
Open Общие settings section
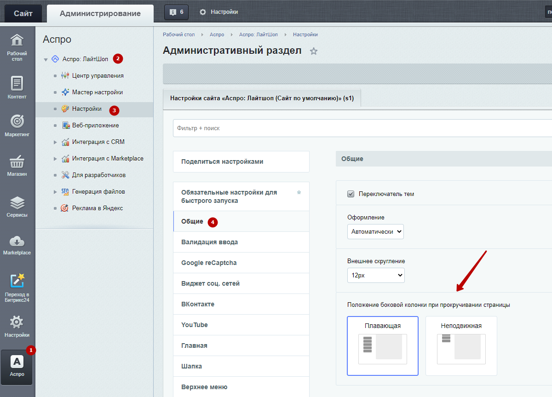[x=241, y=221]
